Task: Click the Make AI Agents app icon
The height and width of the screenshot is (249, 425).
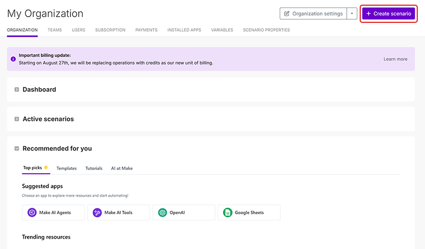Action: coord(32,213)
